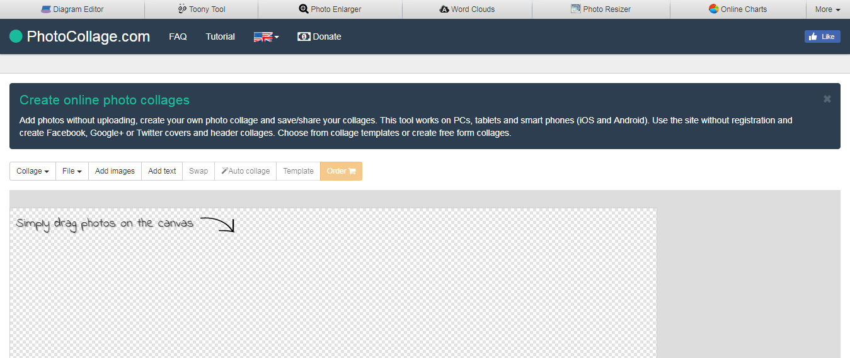Image resolution: width=850 pixels, height=358 pixels.
Task: Open the Toony Tool link
Action: click(202, 9)
